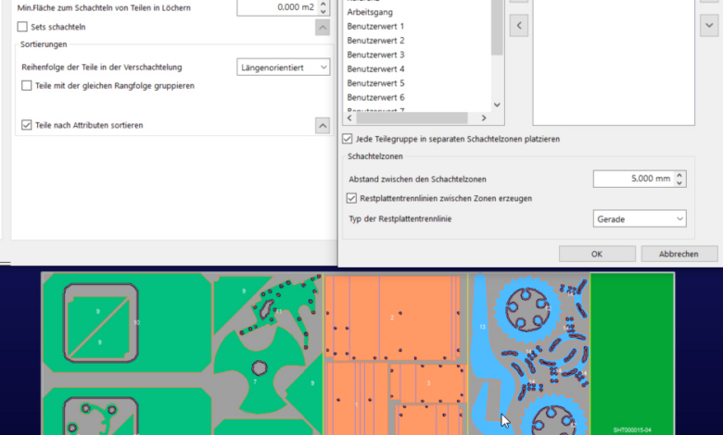723x435 pixels.
Task: Click the move-down arrow beside the right list
Action: pos(709,26)
